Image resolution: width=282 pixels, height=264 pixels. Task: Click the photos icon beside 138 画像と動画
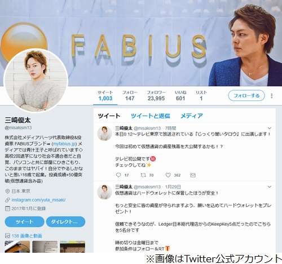7,236
